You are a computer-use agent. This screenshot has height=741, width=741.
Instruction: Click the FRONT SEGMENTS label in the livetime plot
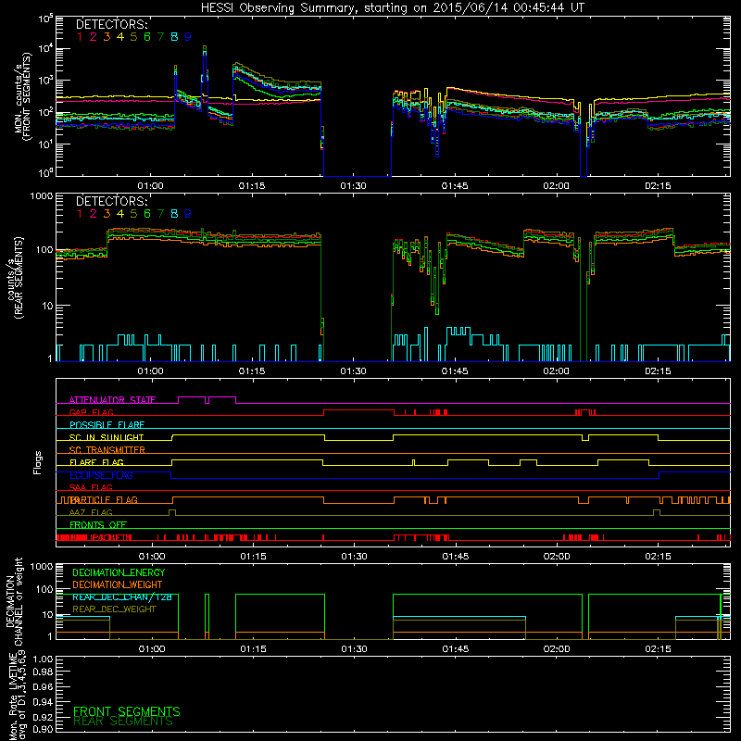(127, 711)
